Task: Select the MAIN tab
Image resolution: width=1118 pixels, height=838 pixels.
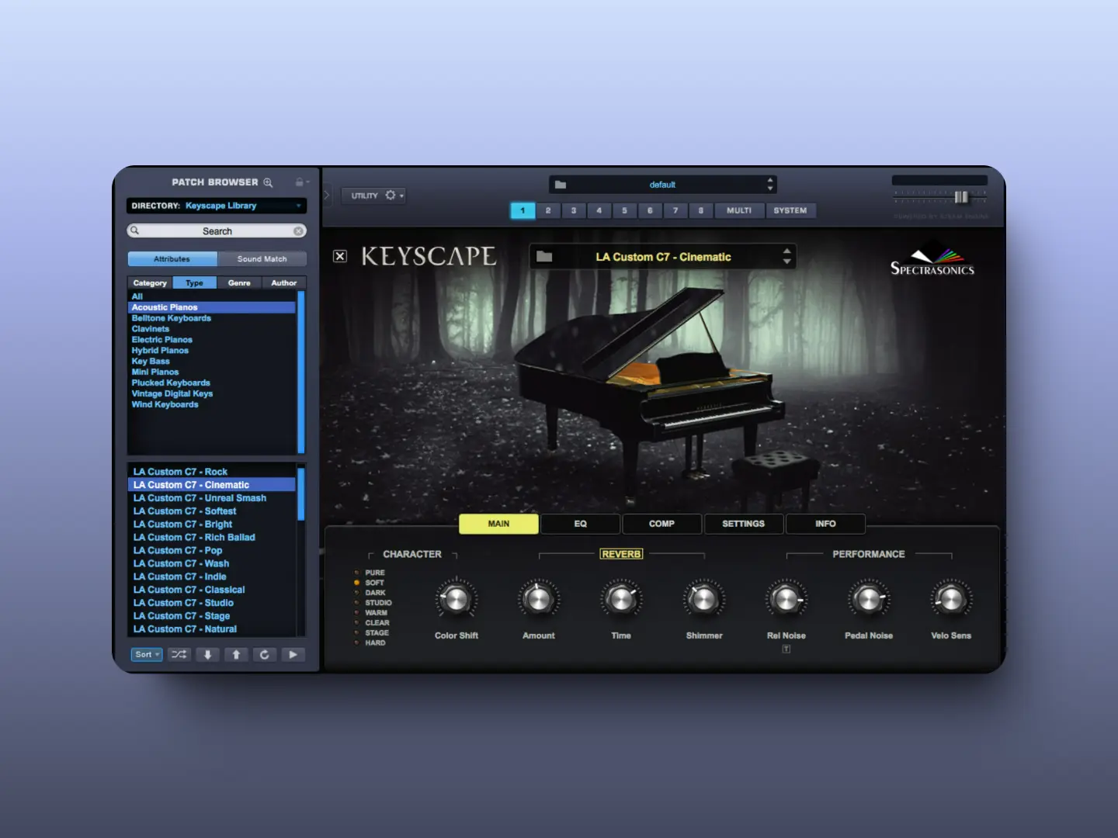Action: (x=498, y=524)
